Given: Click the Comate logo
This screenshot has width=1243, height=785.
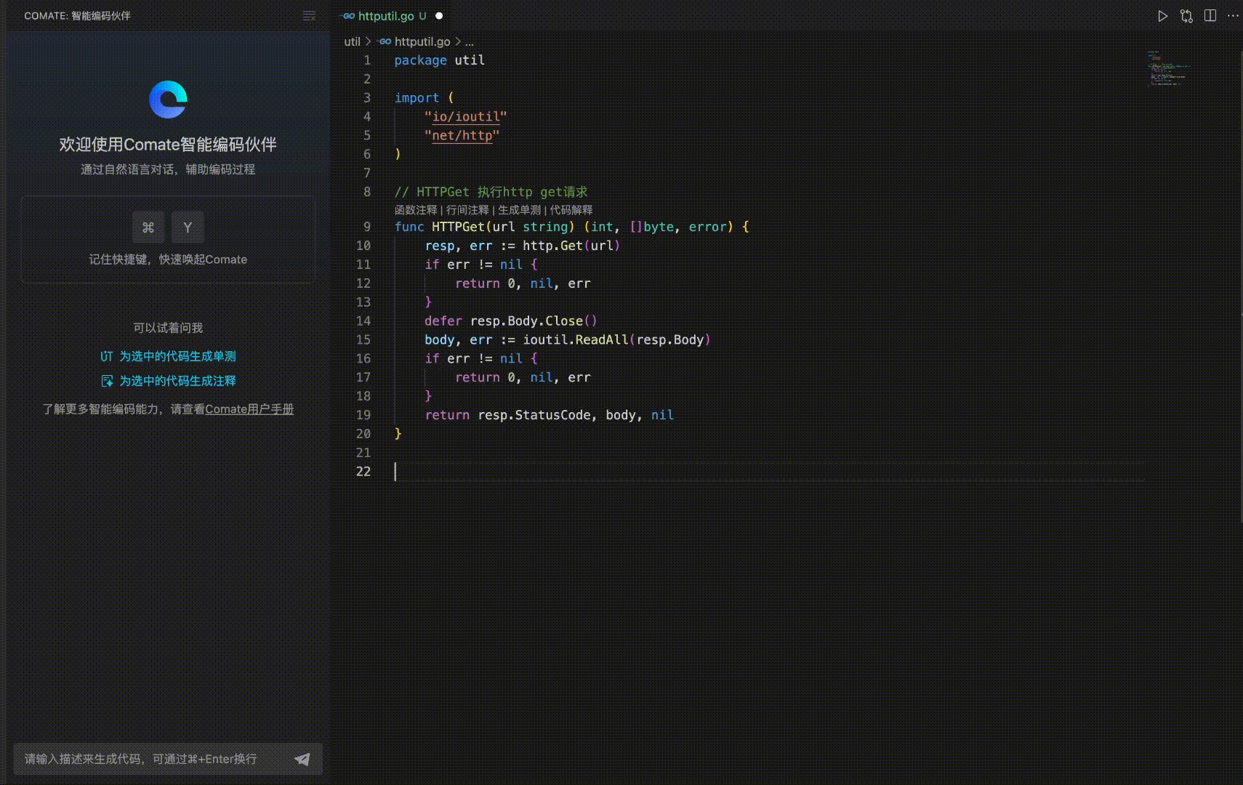Looking at the screenshot, I should [168, 100].
